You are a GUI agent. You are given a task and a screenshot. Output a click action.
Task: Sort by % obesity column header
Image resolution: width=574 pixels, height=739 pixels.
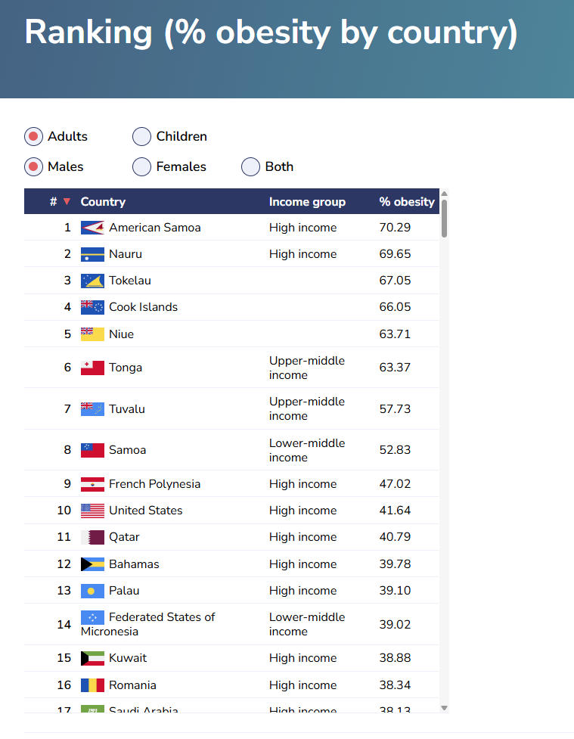coord(407,202)
